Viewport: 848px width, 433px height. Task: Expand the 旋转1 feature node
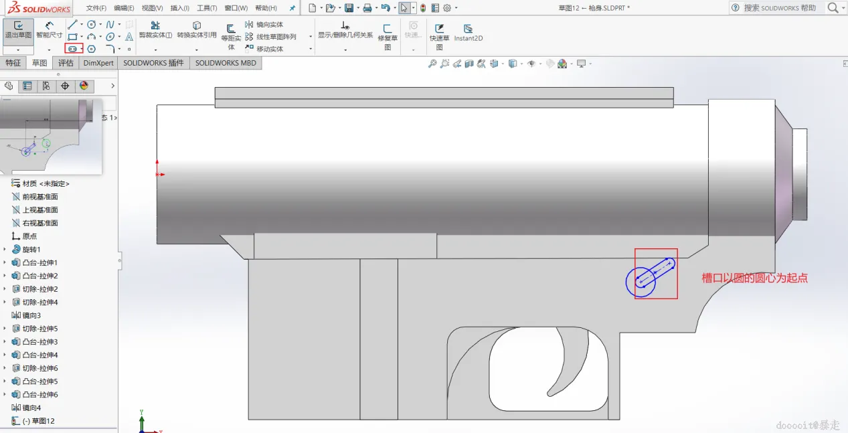5,250
